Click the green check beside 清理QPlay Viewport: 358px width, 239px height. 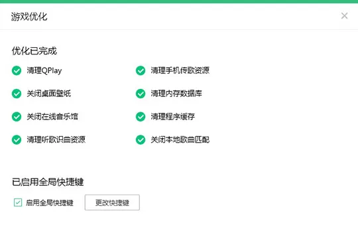click(17, 70)
